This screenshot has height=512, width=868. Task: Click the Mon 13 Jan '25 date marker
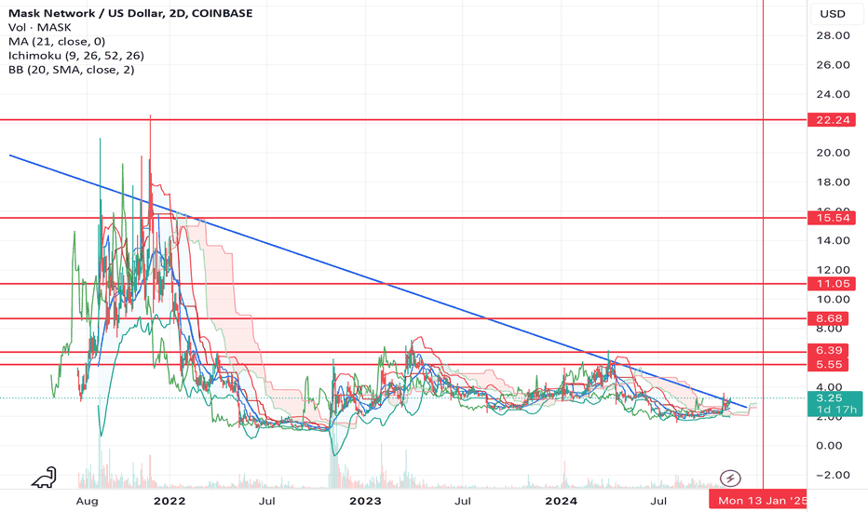[x=758, y=501]
